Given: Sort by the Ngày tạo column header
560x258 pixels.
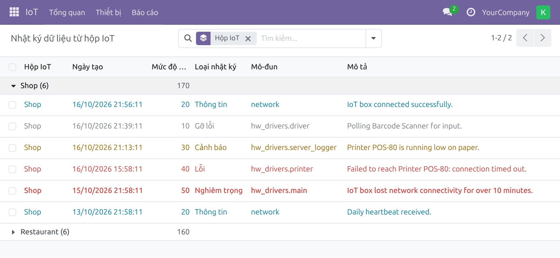Looking at the screenshot, I should click(x=87, y=67).
